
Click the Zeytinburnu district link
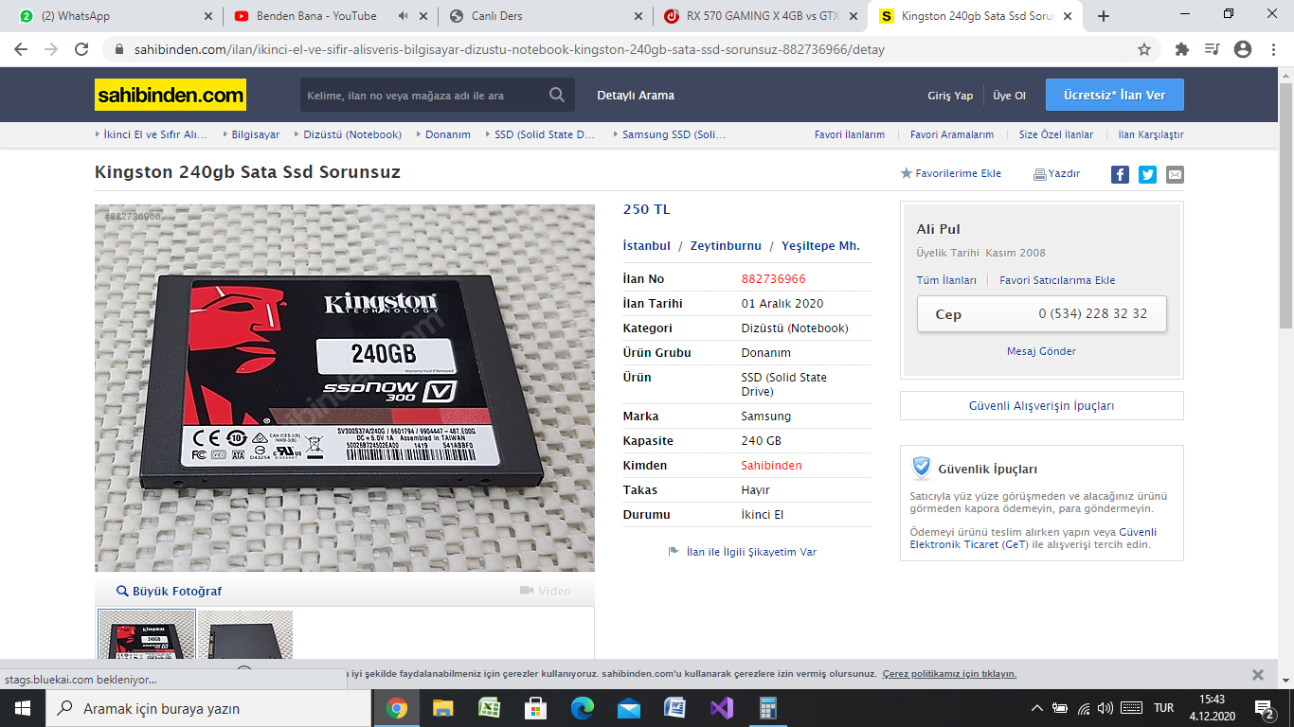coord(726,245)
